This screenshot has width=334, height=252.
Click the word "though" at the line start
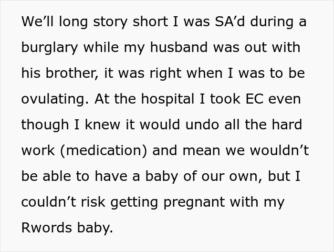(x=45, y=125)
